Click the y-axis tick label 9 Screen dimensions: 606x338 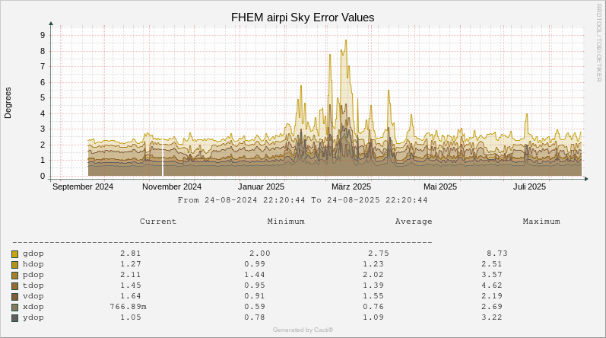pyautogui.click(x=43, y=35)
